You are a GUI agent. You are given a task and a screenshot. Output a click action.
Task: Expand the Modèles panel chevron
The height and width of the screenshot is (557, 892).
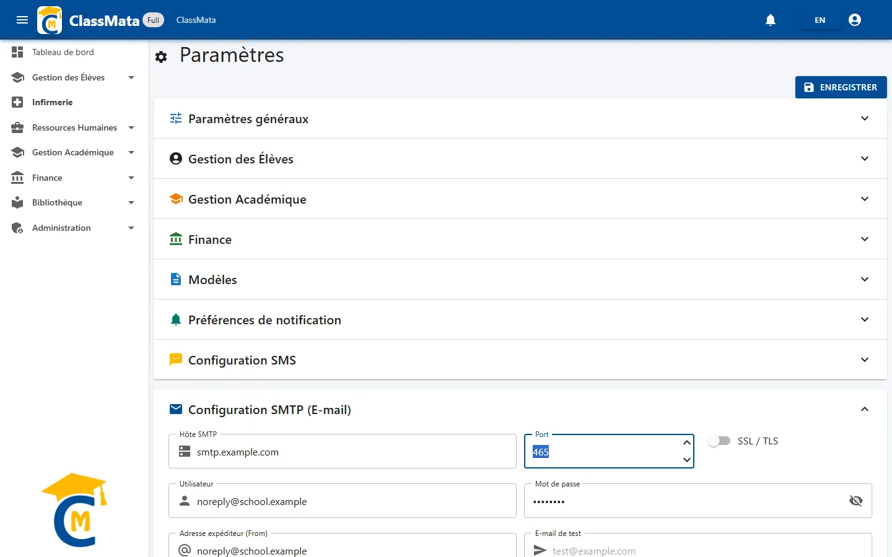865,279
